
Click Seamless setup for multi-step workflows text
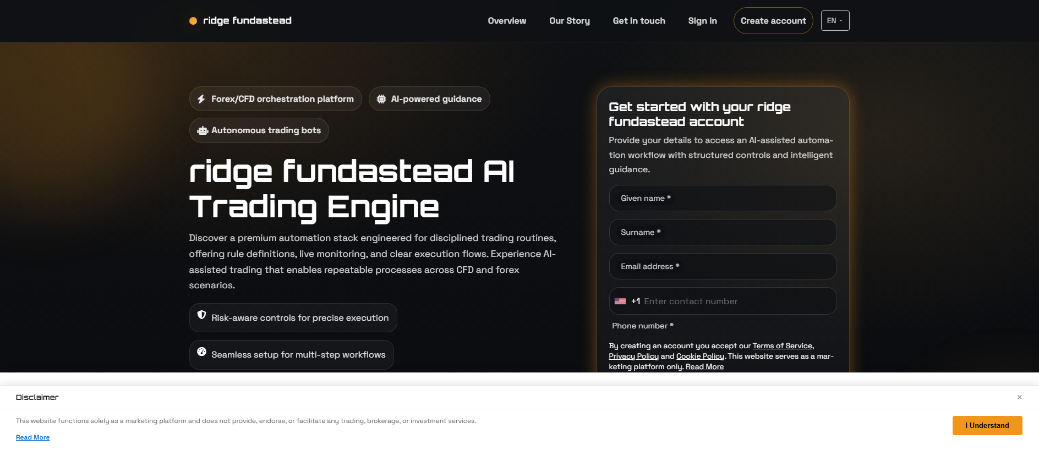(x=298, y=355)
